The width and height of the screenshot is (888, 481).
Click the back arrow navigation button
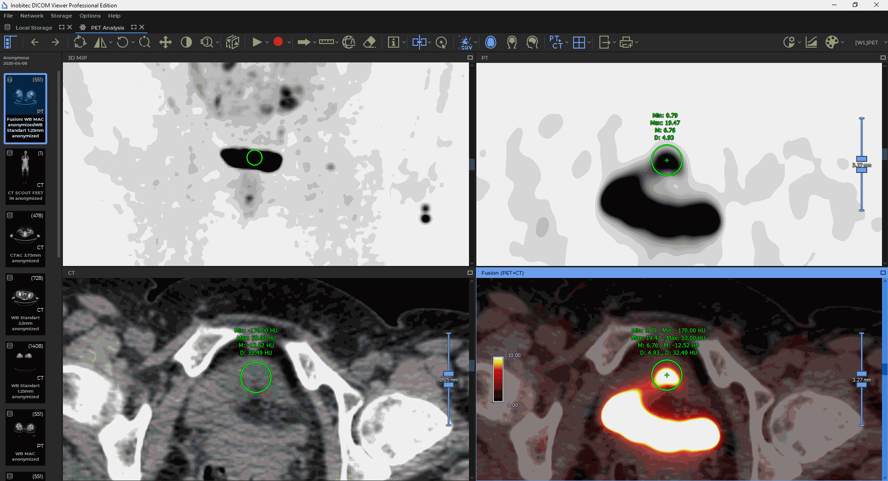[35, 43]
